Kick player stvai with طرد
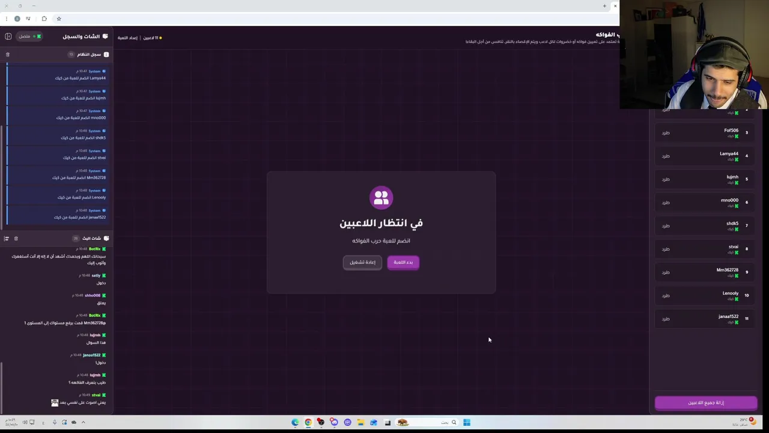 pyautogui.click(x=666, y=249)
